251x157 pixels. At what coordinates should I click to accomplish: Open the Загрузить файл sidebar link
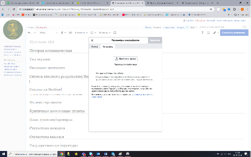(10, 69)
